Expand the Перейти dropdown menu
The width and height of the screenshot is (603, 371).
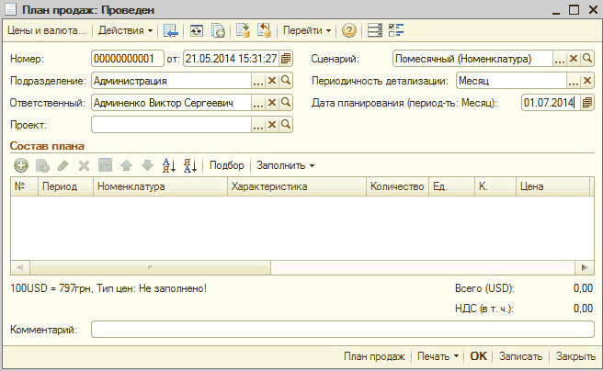(x=307, y=30)
